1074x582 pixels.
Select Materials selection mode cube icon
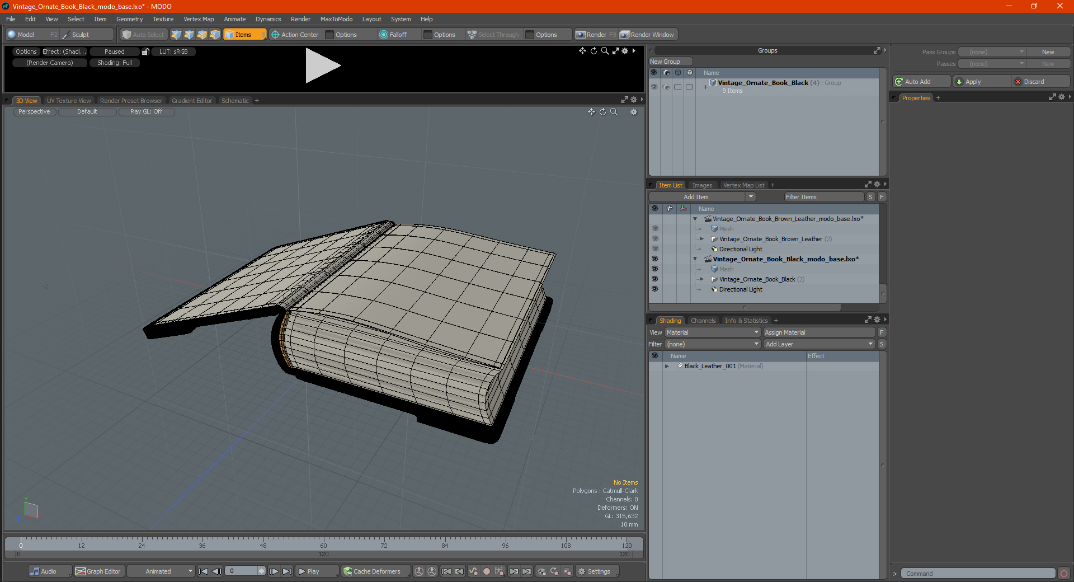pyautogui.click(x=215, y=35)
